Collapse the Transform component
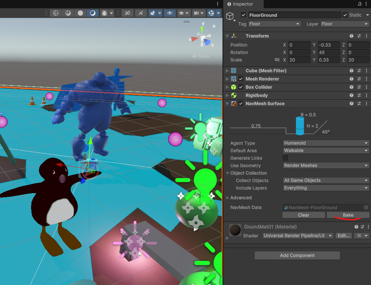 point(227,36)
